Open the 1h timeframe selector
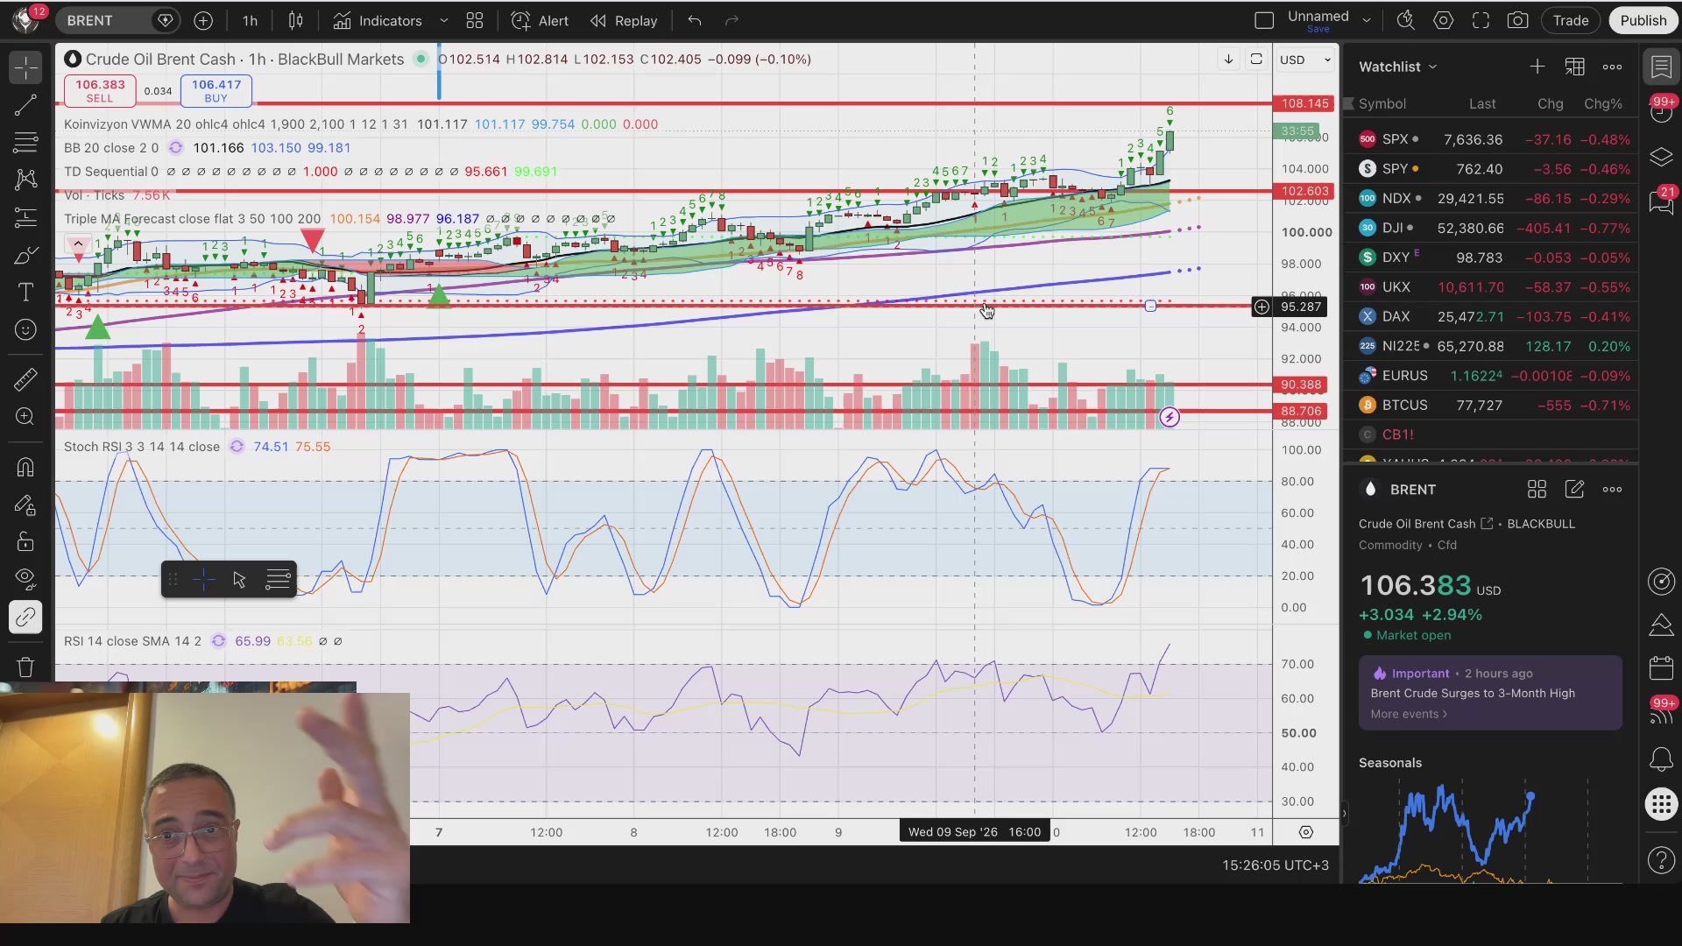Image resolution: width=1682 pixels, height=946 pixels. 250,20
